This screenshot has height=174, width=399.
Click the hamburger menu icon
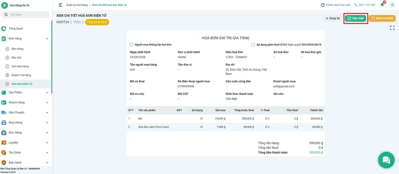pos(61,5)
